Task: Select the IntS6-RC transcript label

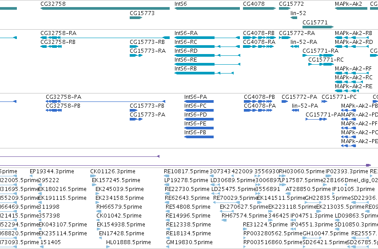Action: (186, 42)
